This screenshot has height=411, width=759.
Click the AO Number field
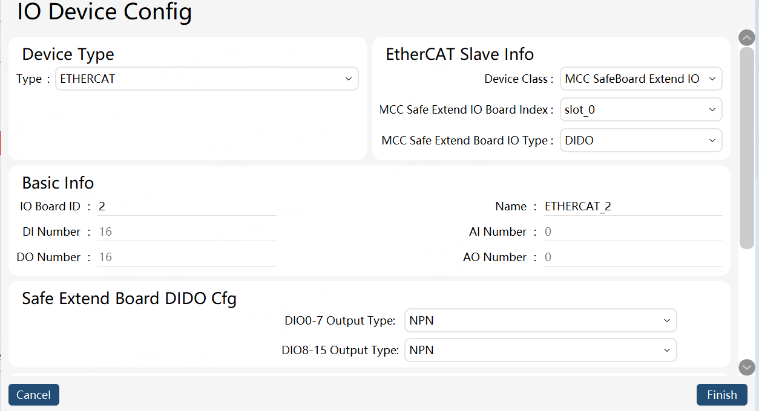point(633,257)
